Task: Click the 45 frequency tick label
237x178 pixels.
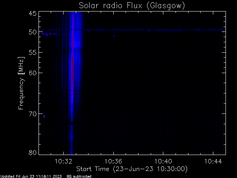Action: click(x=33, y=13)
